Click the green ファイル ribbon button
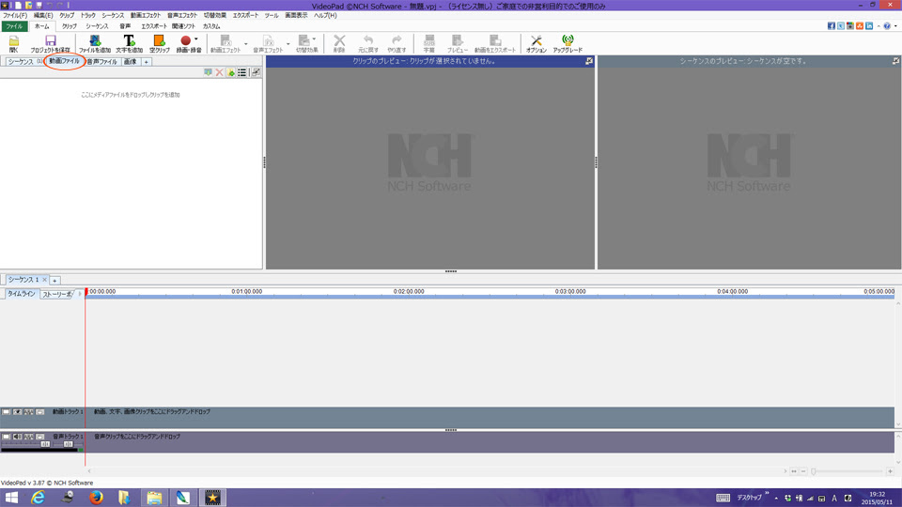Screen dimensions: 902x507 (x=14, y=26)
